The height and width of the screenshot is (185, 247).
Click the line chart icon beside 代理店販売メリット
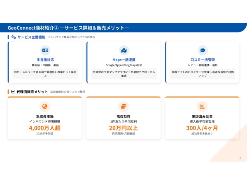tap(13, 92)
